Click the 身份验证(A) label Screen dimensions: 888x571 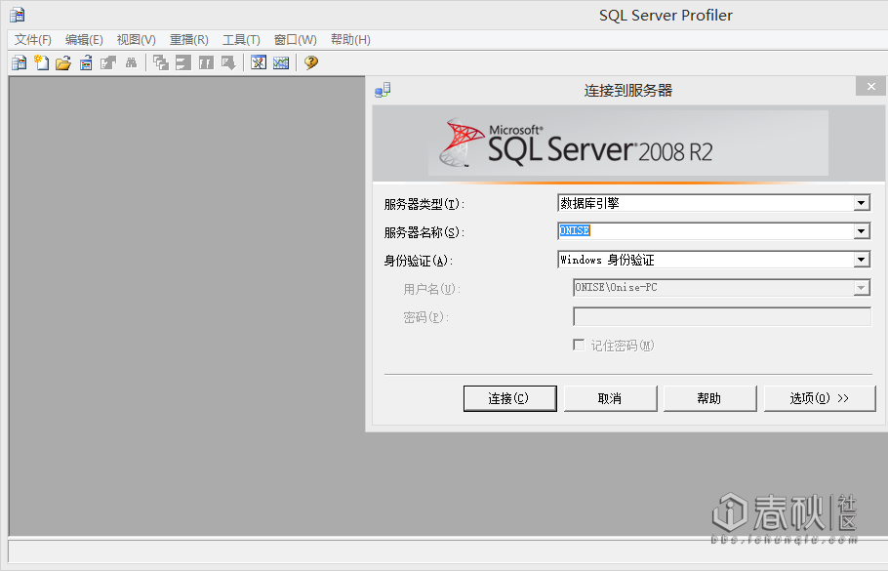point(419,261)
